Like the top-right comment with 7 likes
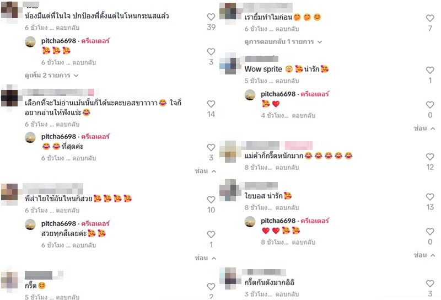This screenshot has height=300, width=441. (430, 18)
